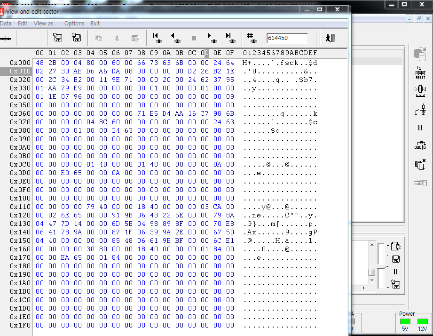The height and width of the screenshot is (336, 433).
Task: Maximize the 'View and edit sector' window
Action: click(320, 10)
